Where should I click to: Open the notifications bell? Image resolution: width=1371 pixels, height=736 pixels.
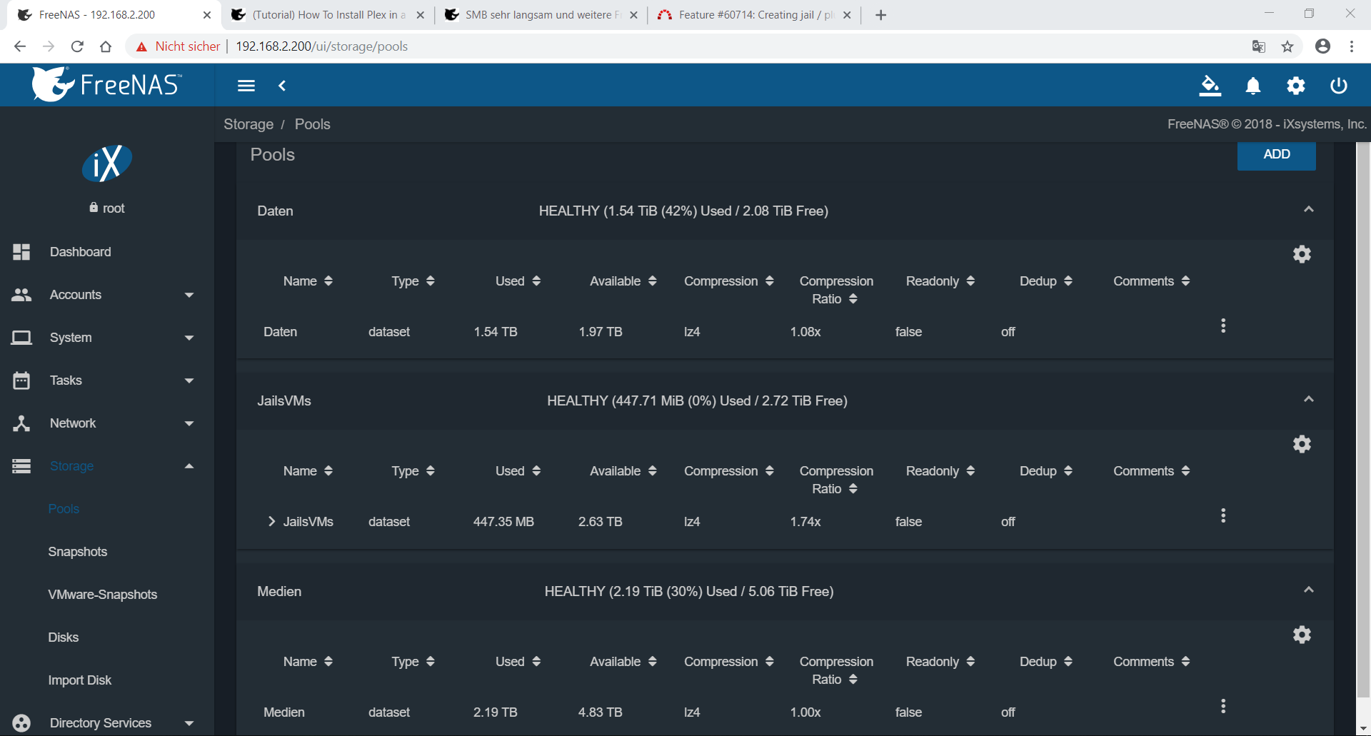tap(1253, 86)
